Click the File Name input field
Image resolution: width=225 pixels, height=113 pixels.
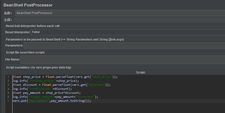pyautogui.click(x=123, y=59)
